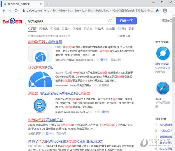Viewport: 175px width, 151px height.
Task: Go back with the browser back arrow
Action: (4, 10)
